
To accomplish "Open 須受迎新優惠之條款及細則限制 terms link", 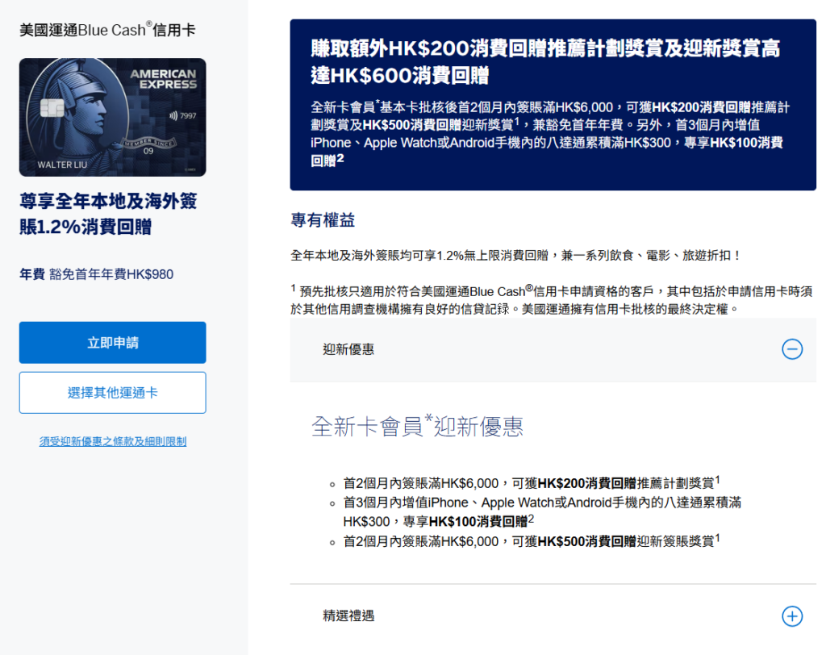I will pyautogui.click(x=113, y=441).
